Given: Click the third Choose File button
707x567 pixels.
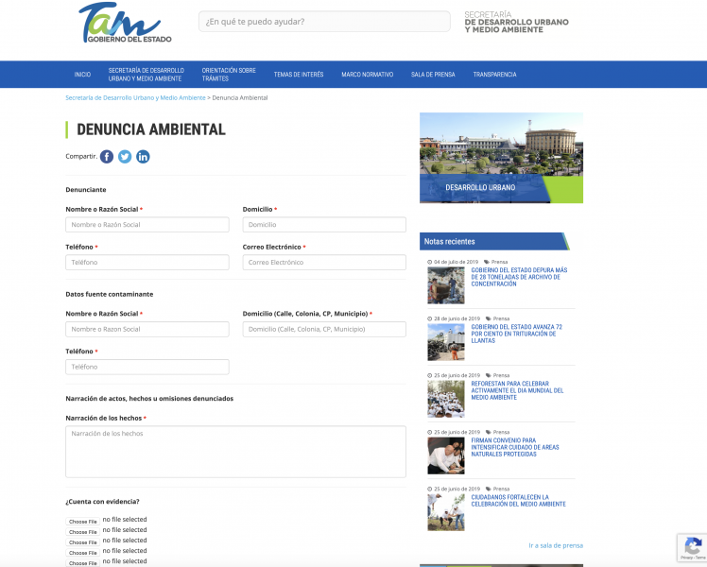Looking at the screenshot, I should point(83,542).
